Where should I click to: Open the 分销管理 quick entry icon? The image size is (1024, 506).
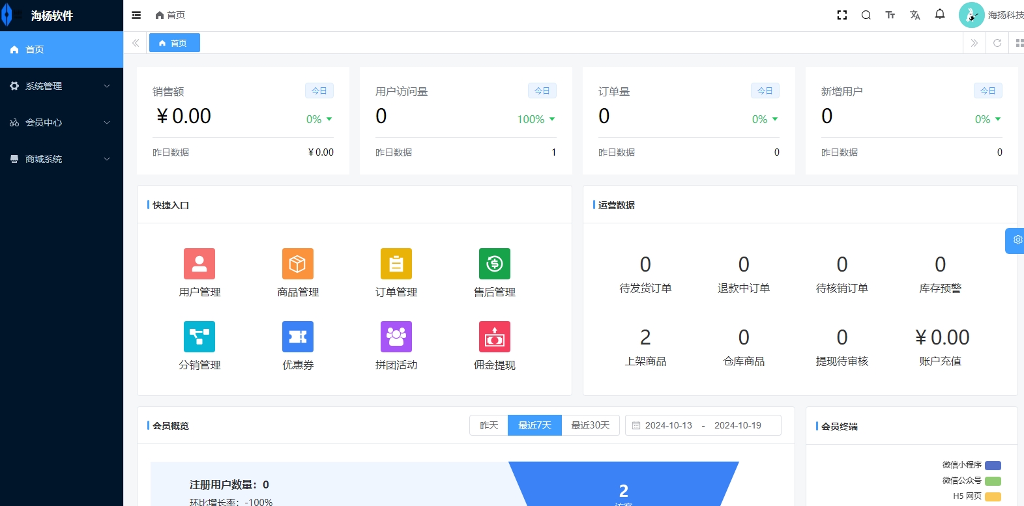click(199, 337)
